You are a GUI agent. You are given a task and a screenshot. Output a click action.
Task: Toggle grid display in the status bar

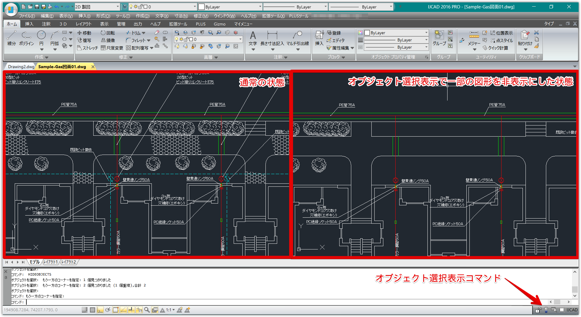point(92,309)
